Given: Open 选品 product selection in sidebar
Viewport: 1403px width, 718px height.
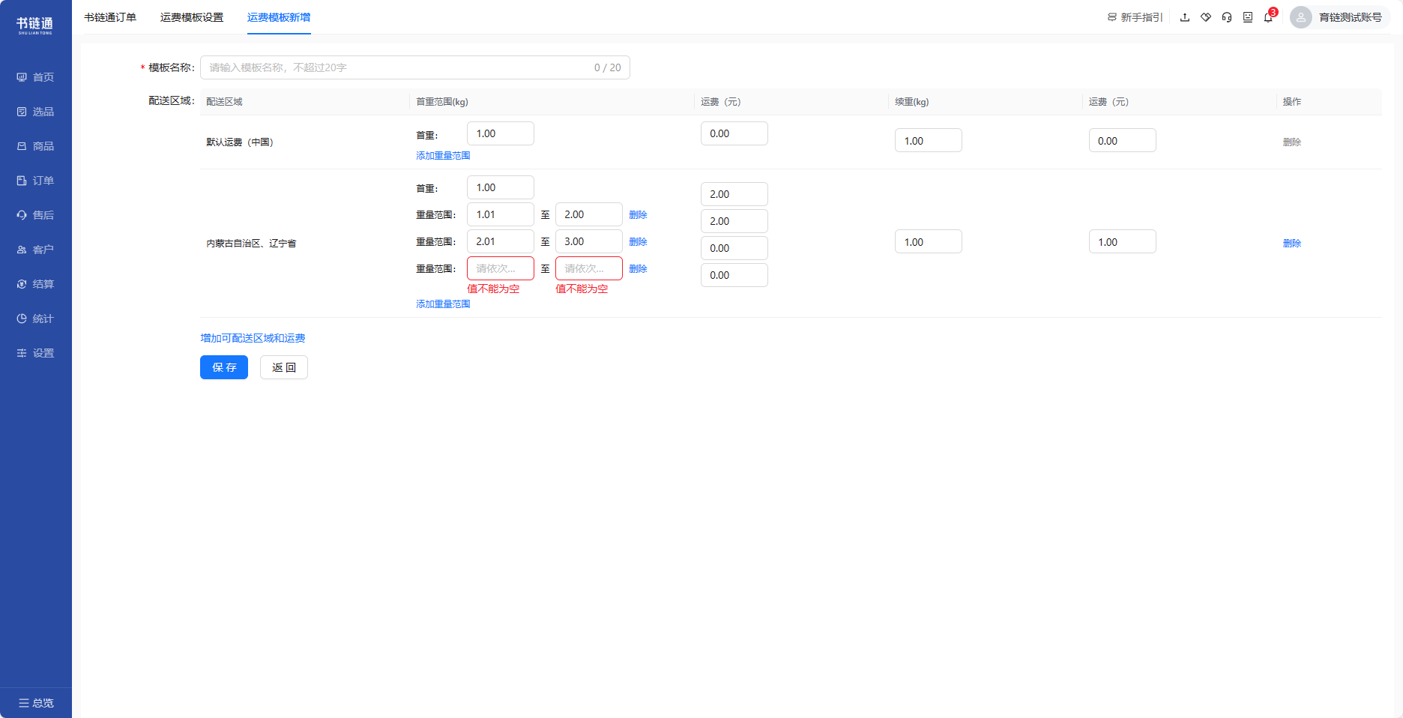Looking at the screenshot, I should 35,112.
